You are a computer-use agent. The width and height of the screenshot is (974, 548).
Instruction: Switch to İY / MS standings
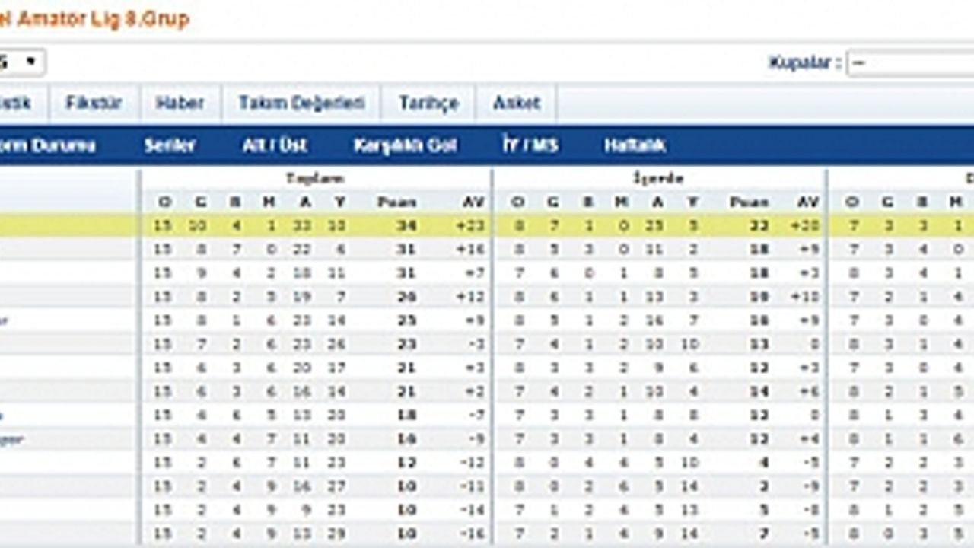[x=530, y=145]
